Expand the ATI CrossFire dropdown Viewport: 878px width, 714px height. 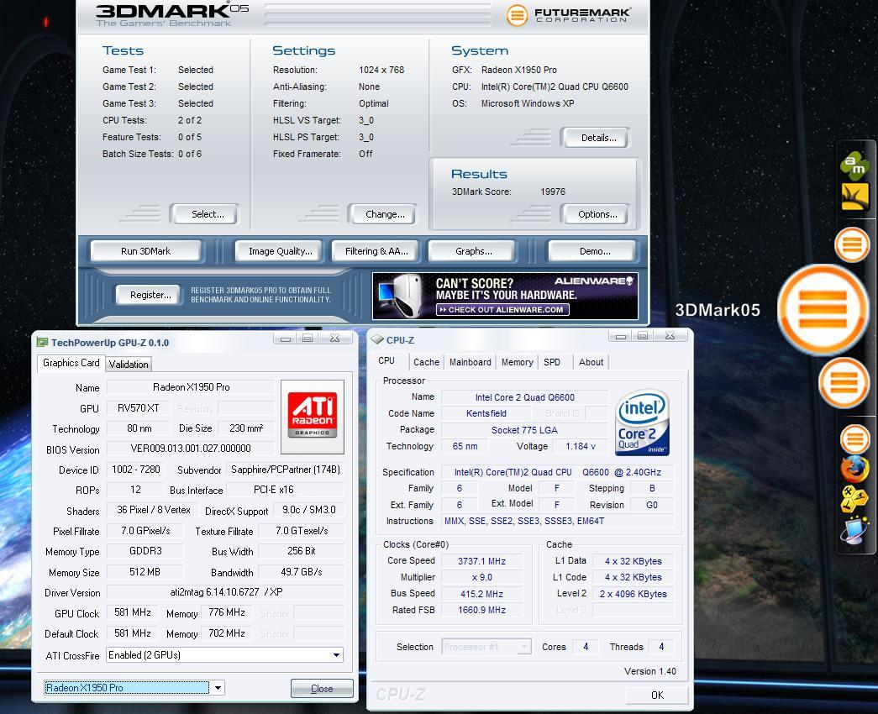(337, 655)
